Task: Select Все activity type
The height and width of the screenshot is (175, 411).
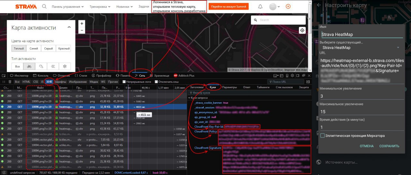Action: [17, 66]
